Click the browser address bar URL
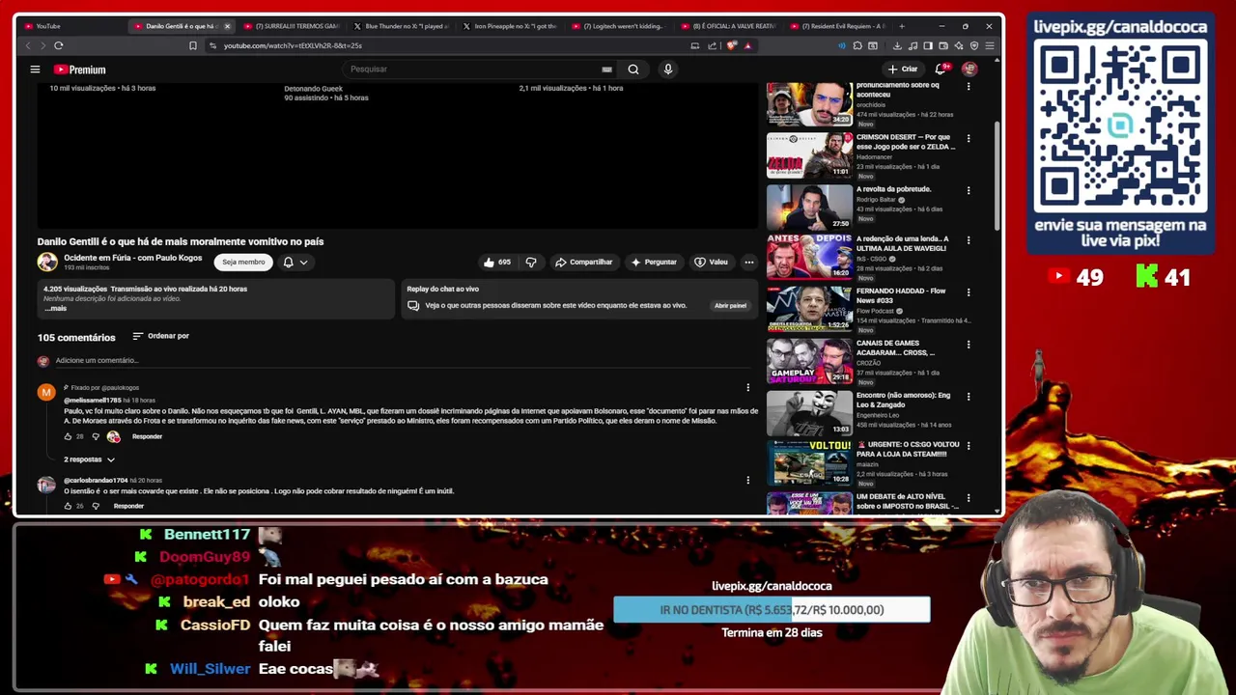 [293, 45]
